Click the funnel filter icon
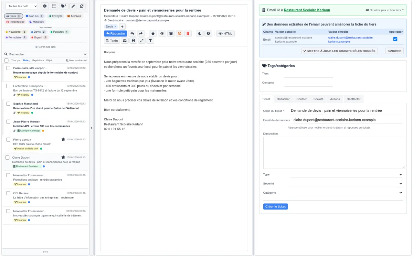 click(x=150, y=41)
